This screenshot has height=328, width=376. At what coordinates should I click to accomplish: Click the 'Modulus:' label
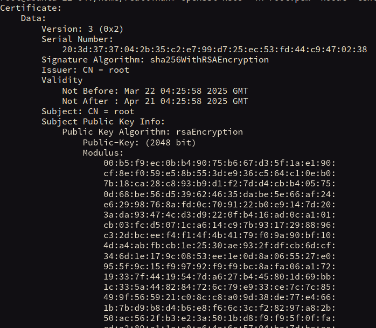(x=103, y=153)
